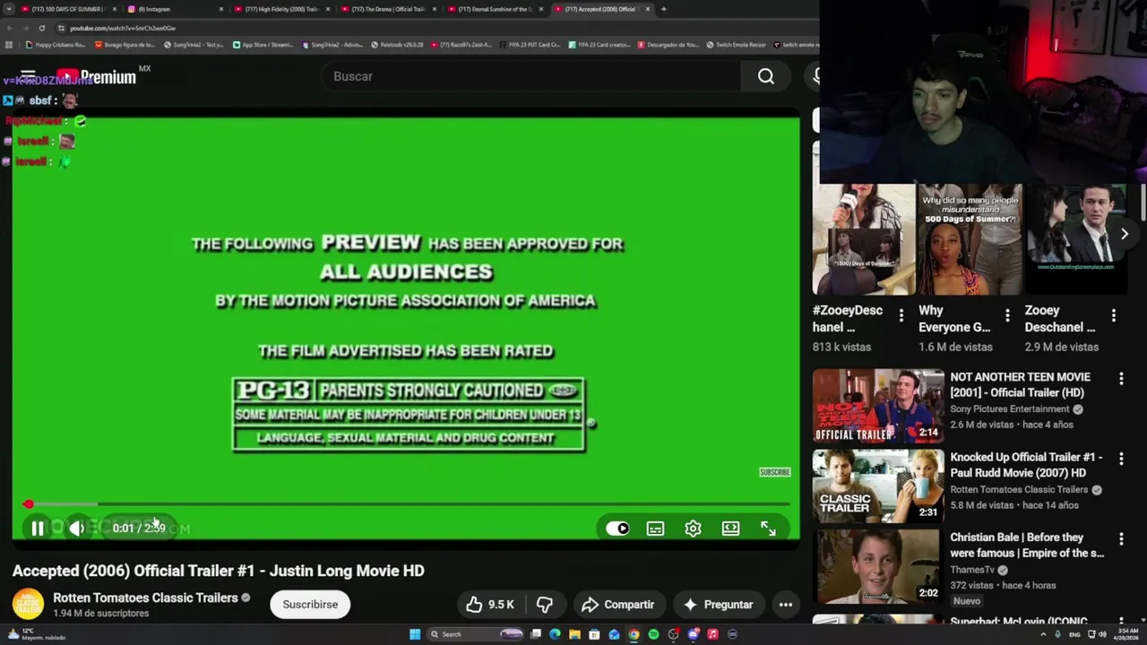Open the Windows Start menu
Screen dimensions: 1147x645
coord(415,634)
